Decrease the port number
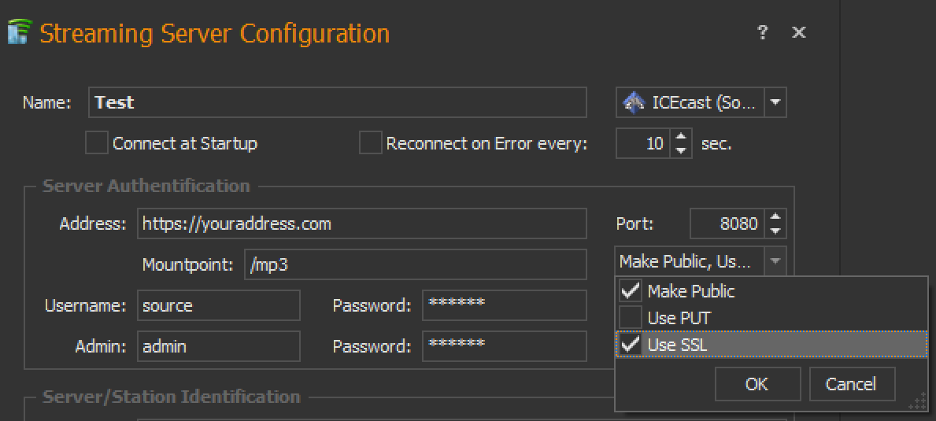Image resolution: width=936 pixels, height=421 pixels. point(776,230)
